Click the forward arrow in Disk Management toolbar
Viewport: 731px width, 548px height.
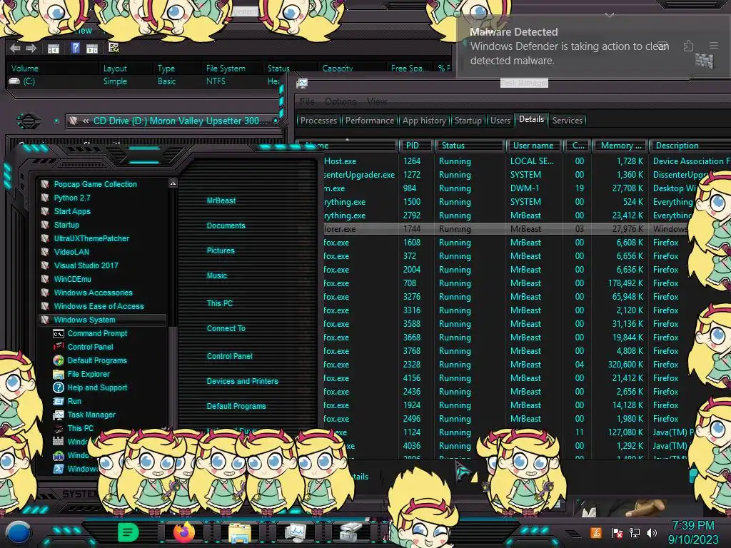click(31, 48)
